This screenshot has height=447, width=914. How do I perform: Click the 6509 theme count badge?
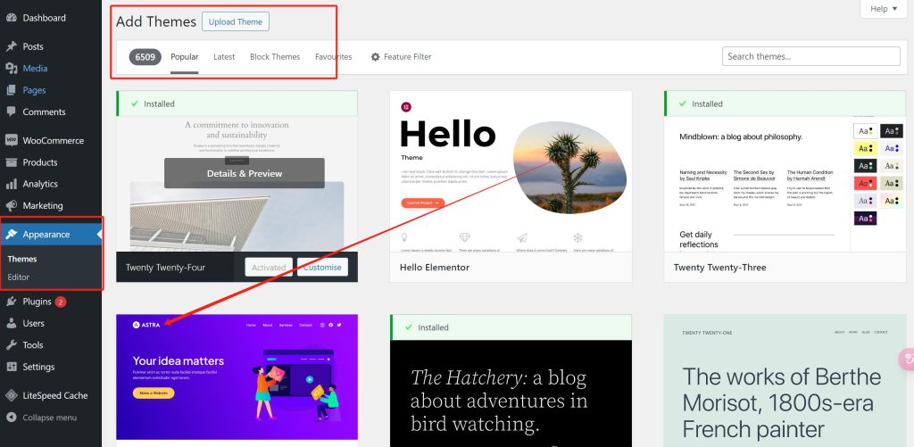[x=145, y=56]
